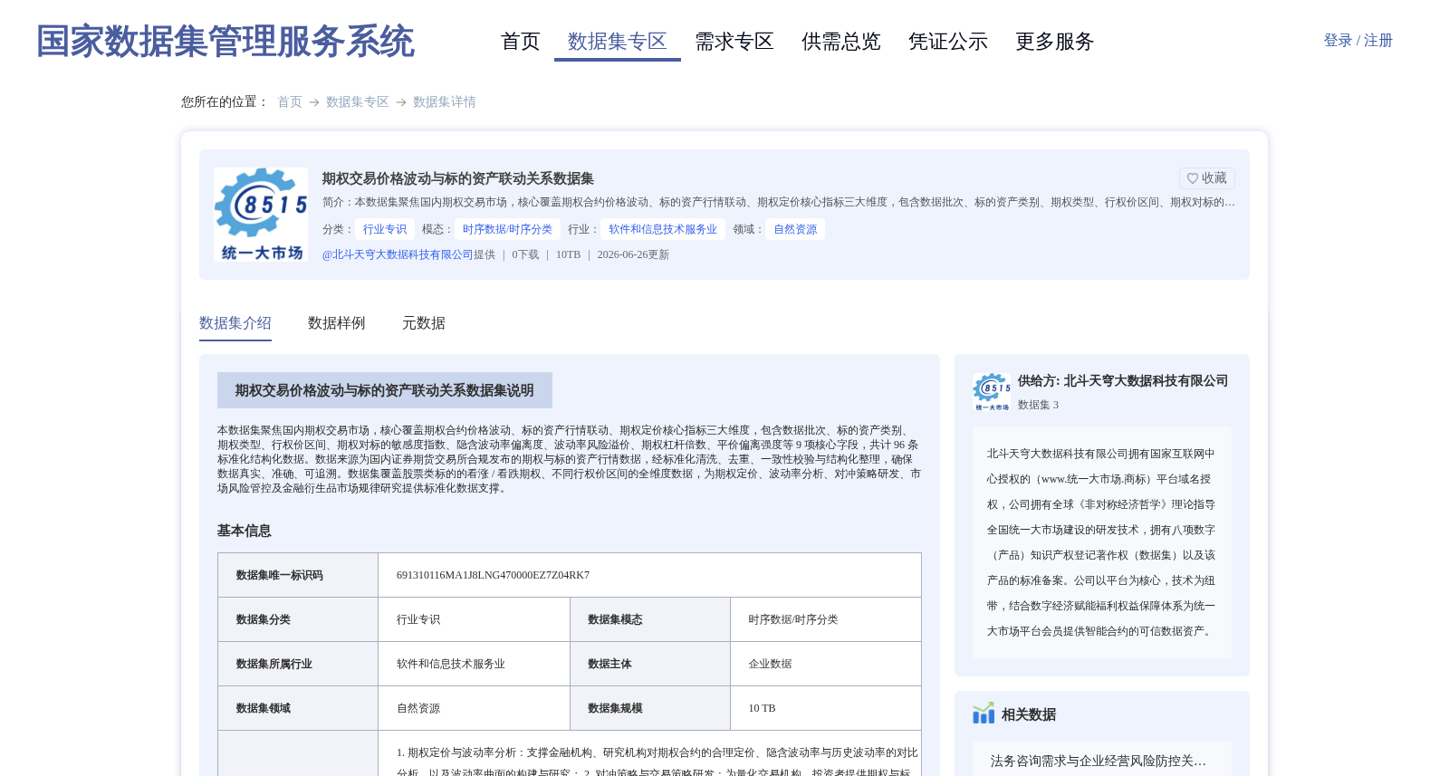Click the supplier logo icon beside 供给方
The height and width of the screenshot is (776, 1449).
992,392
